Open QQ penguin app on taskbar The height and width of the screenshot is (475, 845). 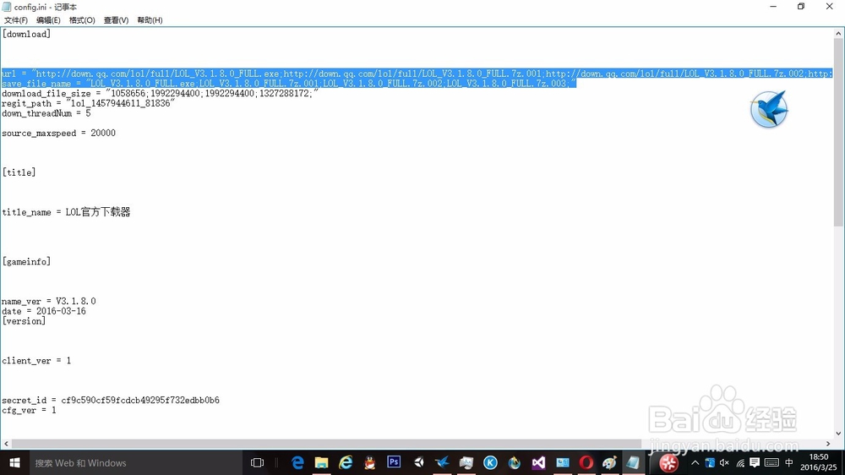(370, 462)
